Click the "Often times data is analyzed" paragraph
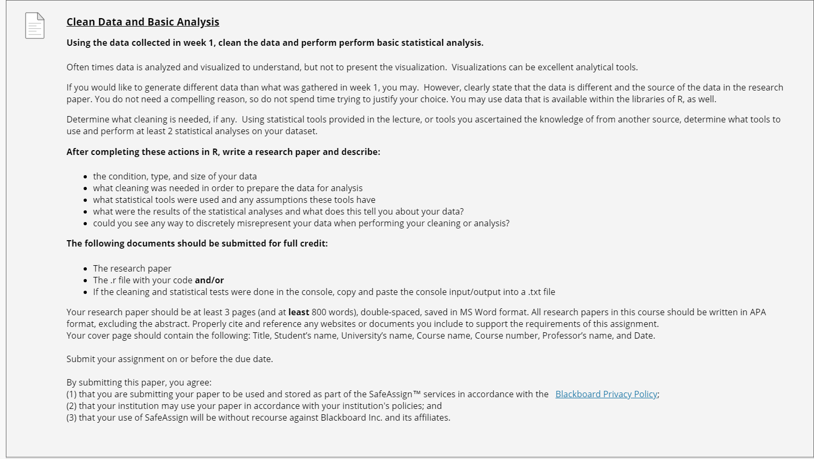 click(x=352, y=67)
